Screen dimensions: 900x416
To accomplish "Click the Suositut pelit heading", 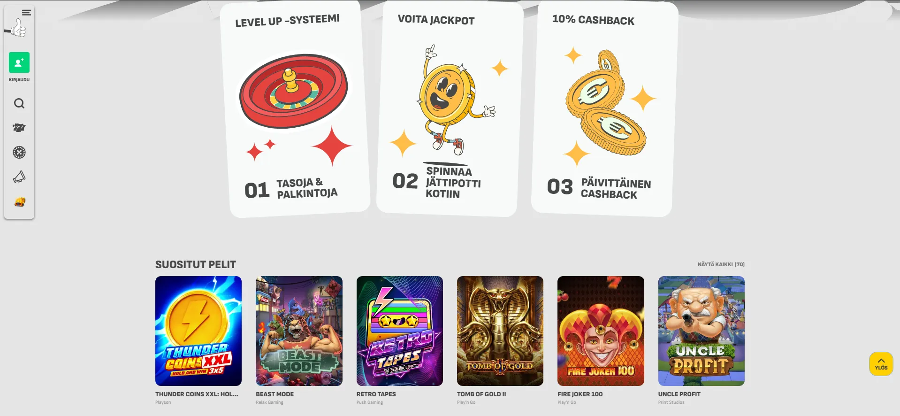I will click(x=196, y=264).
